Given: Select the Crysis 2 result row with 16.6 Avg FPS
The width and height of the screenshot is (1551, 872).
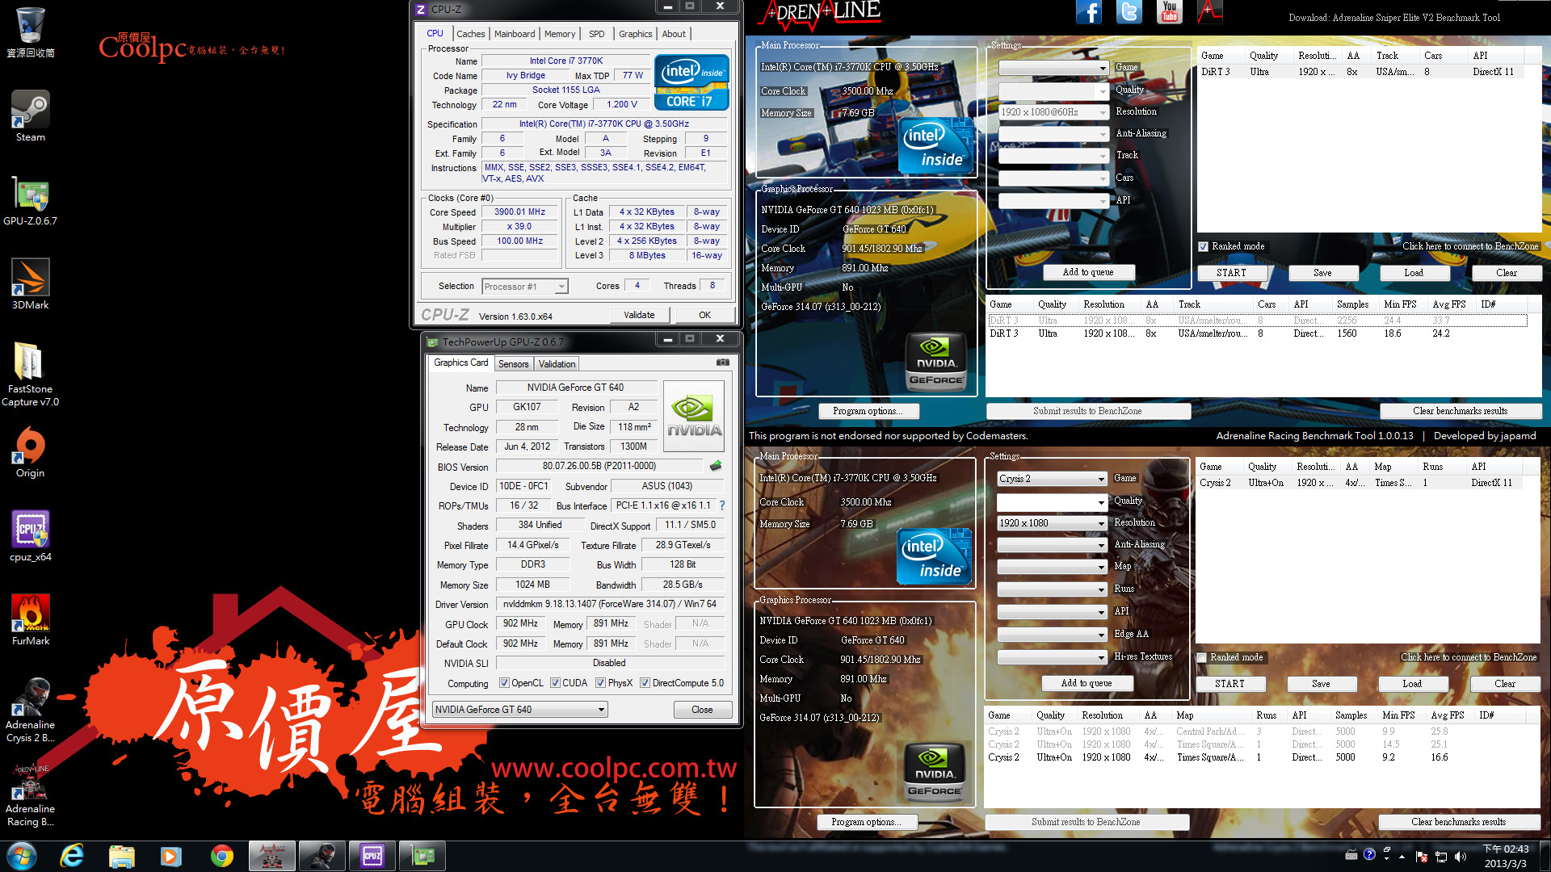Looking at the screenshot, I should 1256,757.
